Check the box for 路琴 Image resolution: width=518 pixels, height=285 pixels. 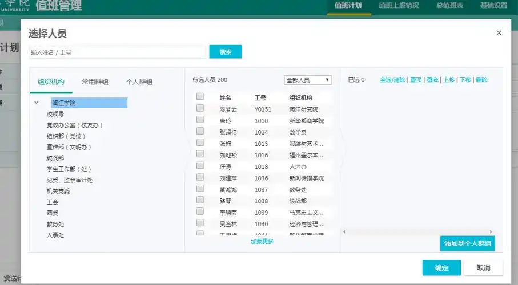click(x=200, y=200)
